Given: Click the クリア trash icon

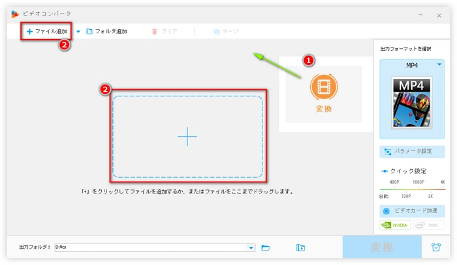Looking at the screenshot, I should pyautogui.click(x=155, y=31).
